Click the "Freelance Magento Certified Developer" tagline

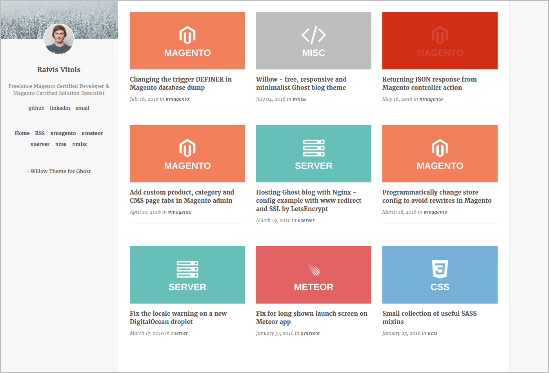coord(59,90)
